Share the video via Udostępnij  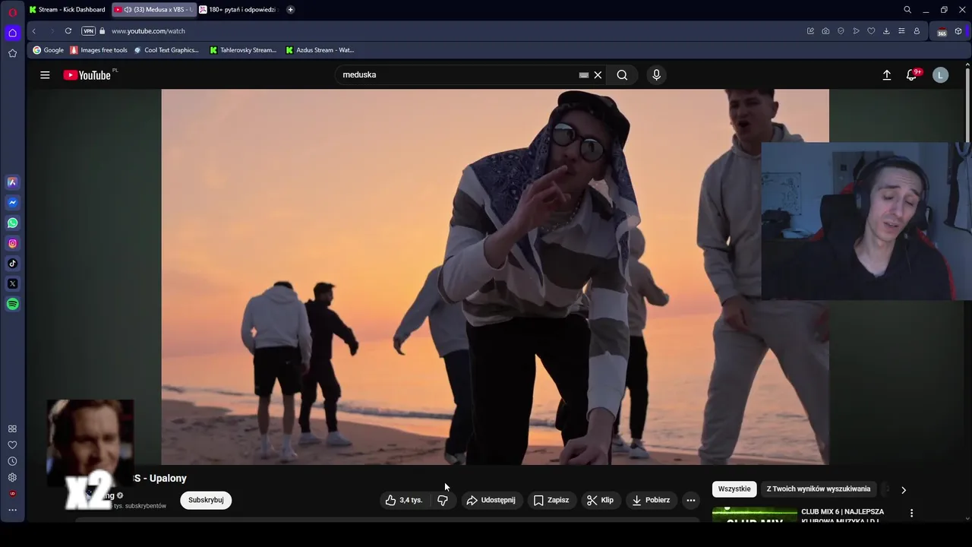(x=491, y=500)
